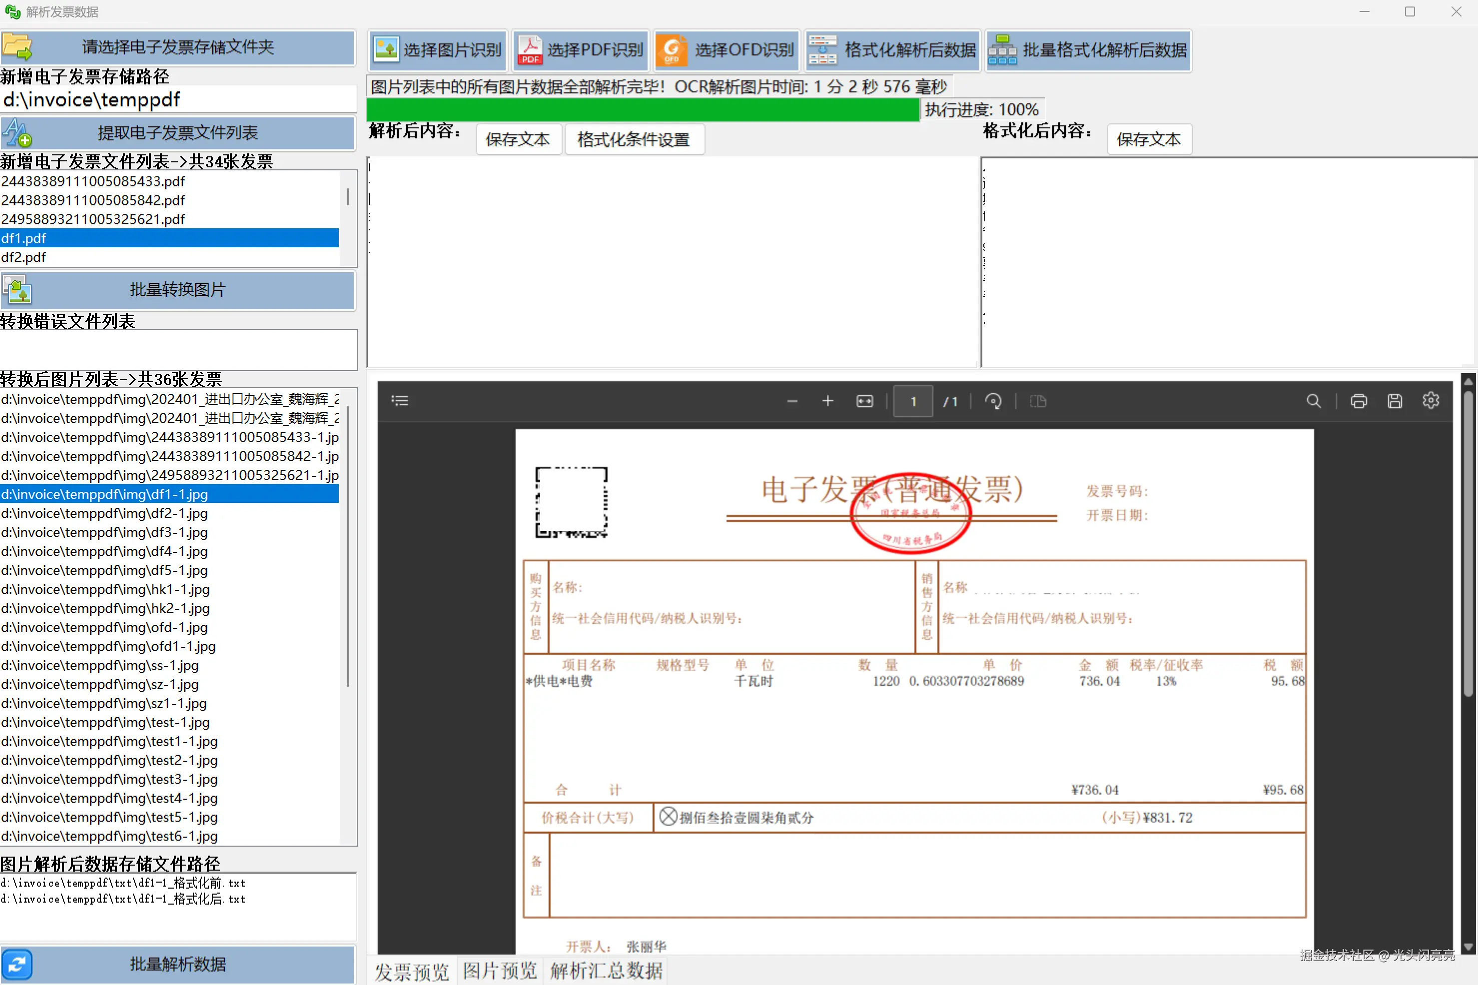The width and height of the screenshot is (1478, 985).
Task: Open PDF viewer settings gear
Action: pos(1431,401)
